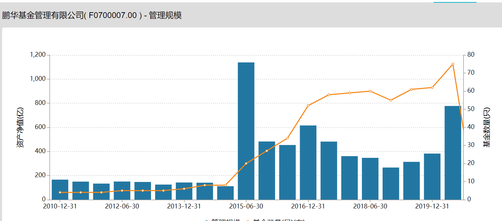Click the last bar right of 2019-12-31

(x=453, y=153)
